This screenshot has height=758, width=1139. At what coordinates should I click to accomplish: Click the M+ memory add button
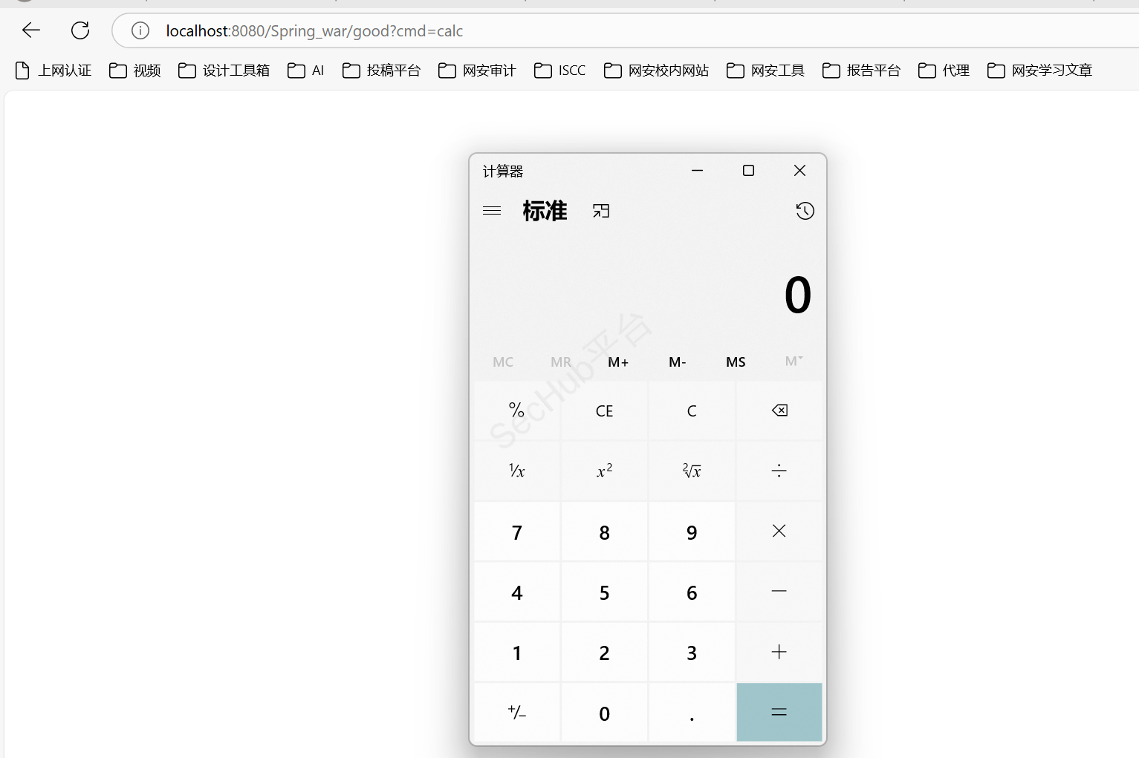(x=618, y=362)
